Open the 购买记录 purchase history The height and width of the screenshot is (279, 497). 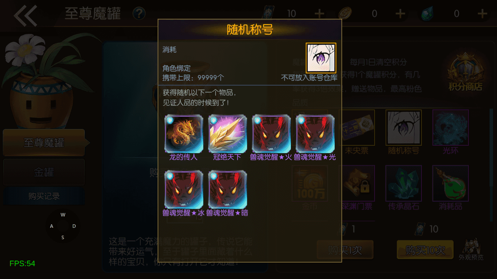[x=44, y=196]
